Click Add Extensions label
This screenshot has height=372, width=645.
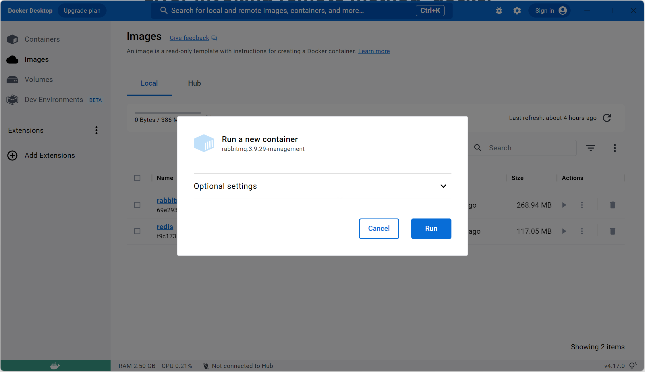(50, 156)
